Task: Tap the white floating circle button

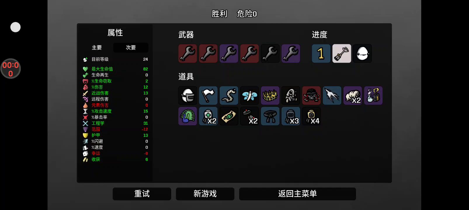Action: tap(15, 27)
